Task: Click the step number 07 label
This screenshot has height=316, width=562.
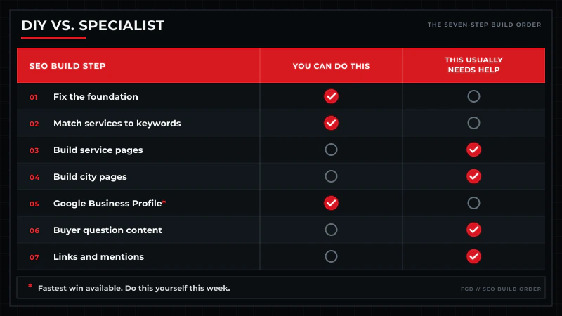Action: point(34,257)
